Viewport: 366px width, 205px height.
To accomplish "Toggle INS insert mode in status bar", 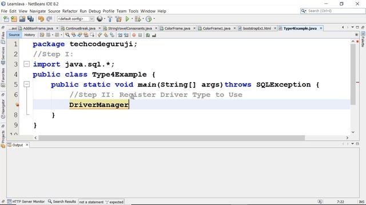I will [361, 202].
